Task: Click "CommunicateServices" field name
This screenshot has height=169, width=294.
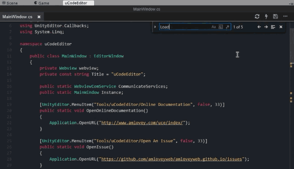Action: (142, 86)
